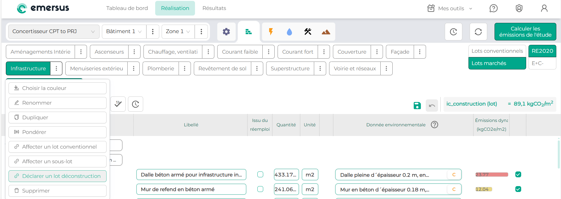This screenshot has width=561, height=199.
Task: Open the water drop tab
Action: 289,32
